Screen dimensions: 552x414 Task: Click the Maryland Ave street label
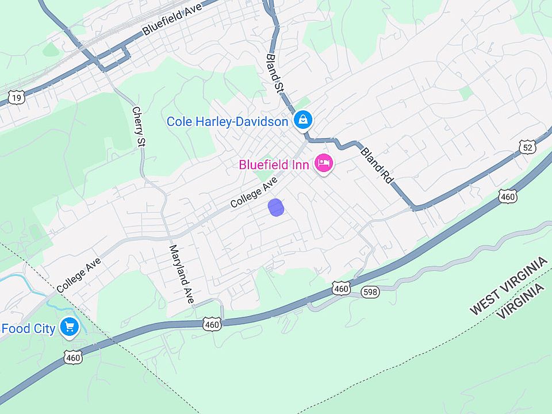click(182, 274)
